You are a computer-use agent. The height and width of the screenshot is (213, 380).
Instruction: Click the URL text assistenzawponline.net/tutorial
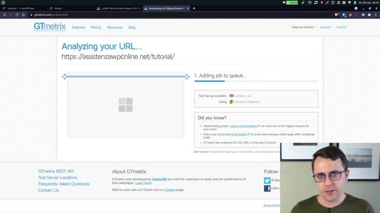coord(118,57)
